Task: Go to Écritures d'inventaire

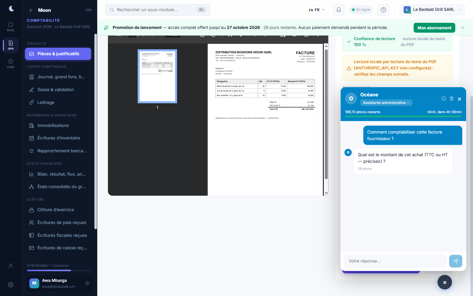Action: coord(58,138)
